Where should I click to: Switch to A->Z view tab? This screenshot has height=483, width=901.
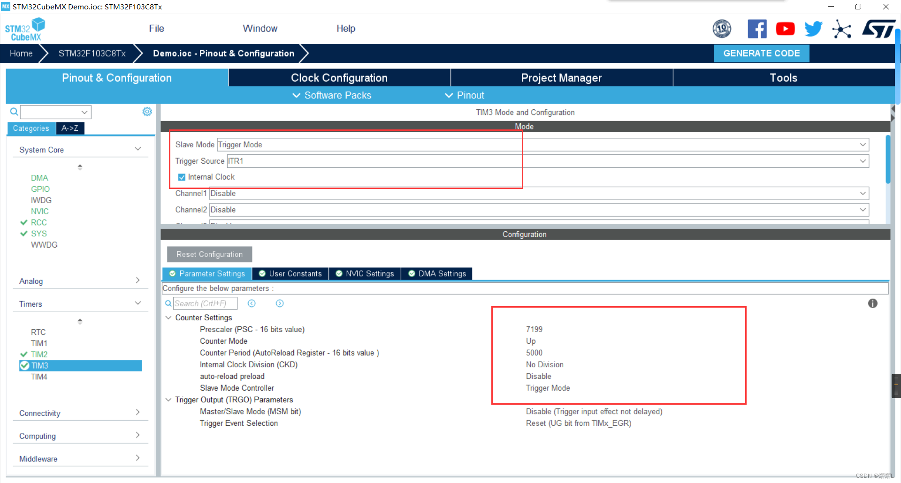coord(70,128)
